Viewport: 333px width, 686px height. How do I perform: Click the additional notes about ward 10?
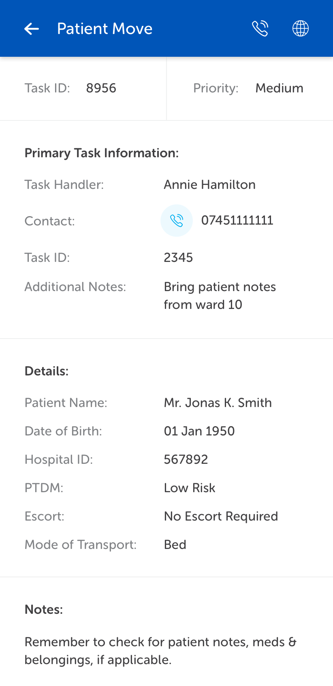click(220, 296)
